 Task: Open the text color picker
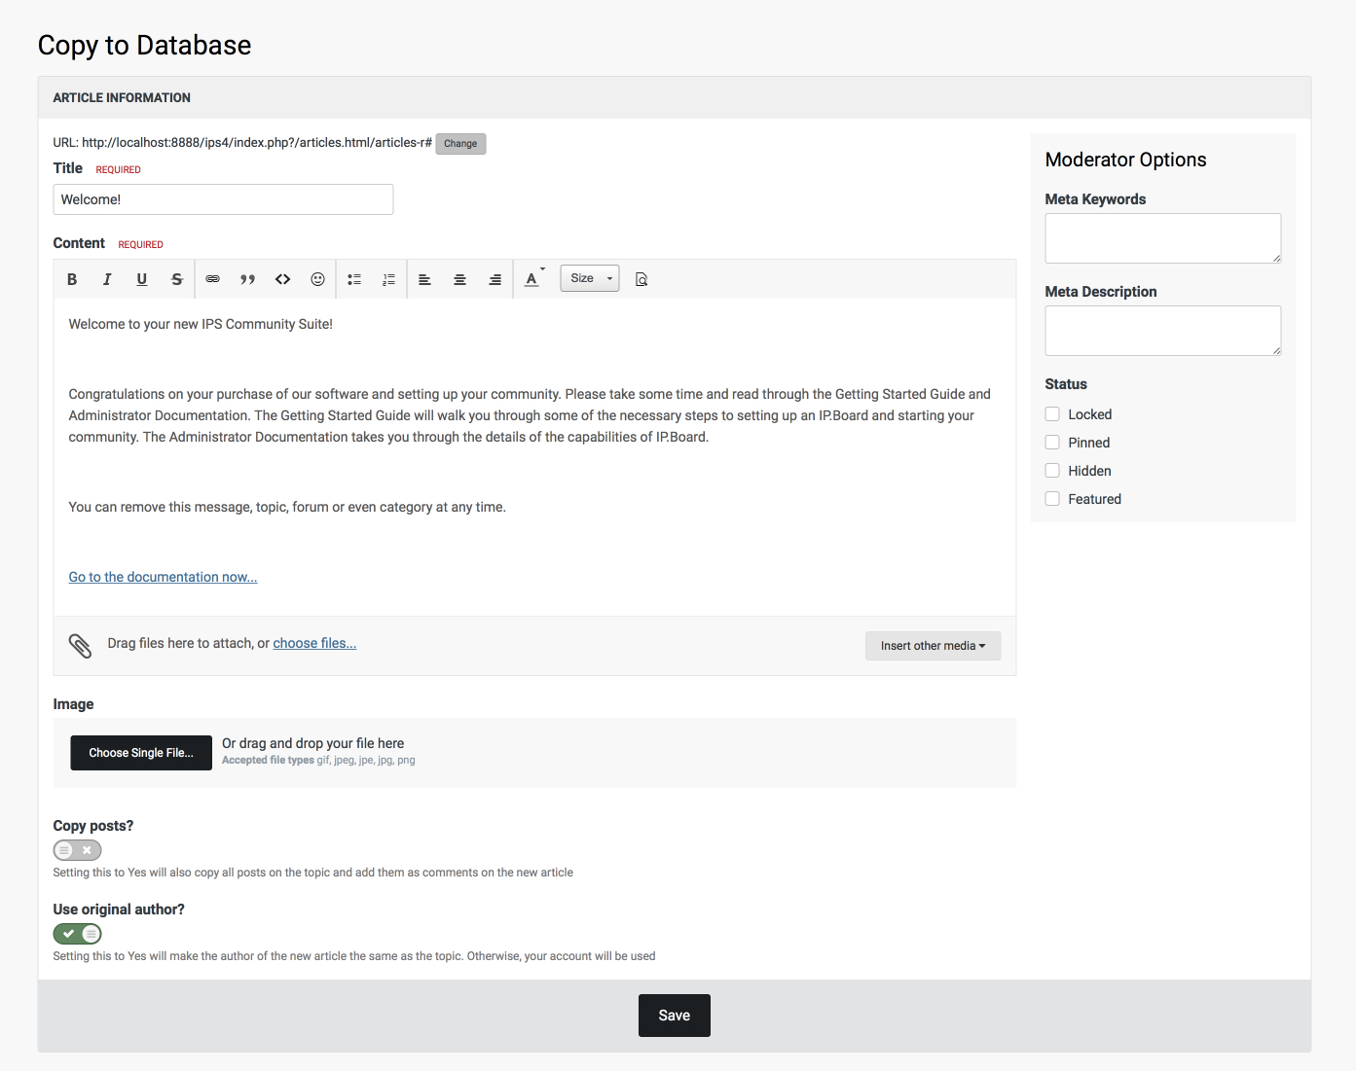[x=532, y=279]
